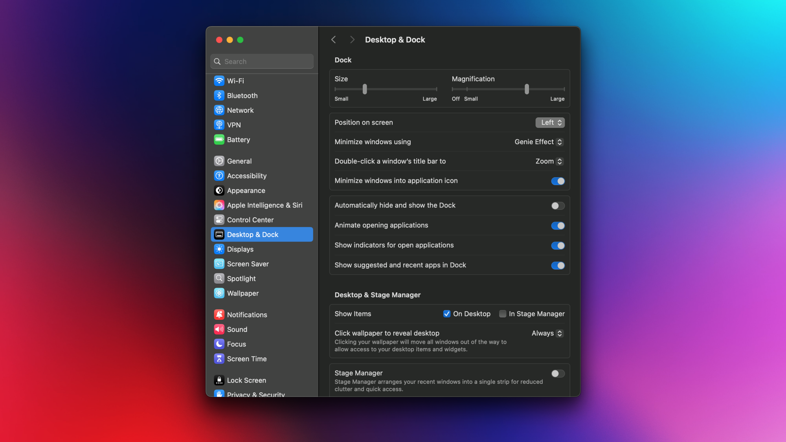Click the Dock Size slider handle

coord(365,89)
